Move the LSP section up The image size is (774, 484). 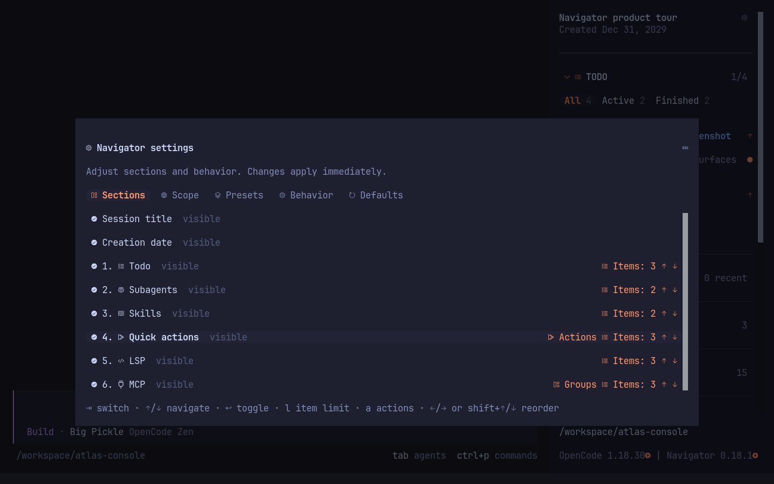pos(664,361)
